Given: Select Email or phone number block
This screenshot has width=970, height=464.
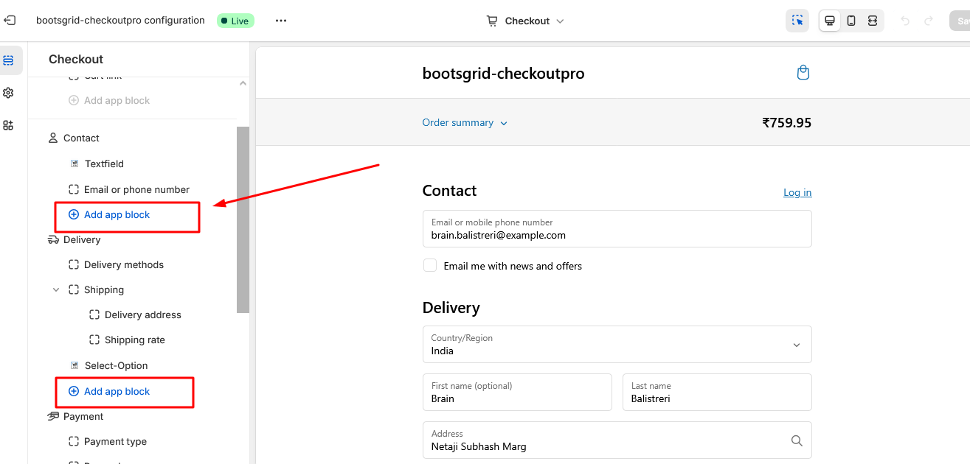Looking at the screenshot, I should (136, 189).
